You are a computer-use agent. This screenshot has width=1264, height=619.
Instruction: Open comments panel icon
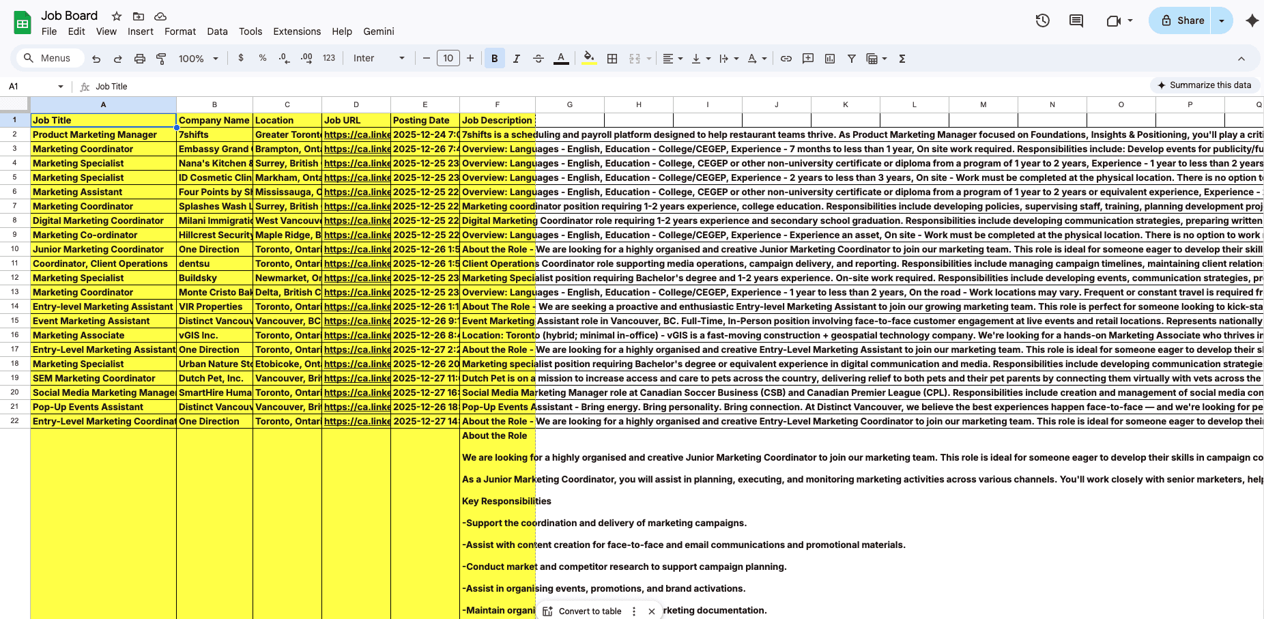(x=1076, y=20)
